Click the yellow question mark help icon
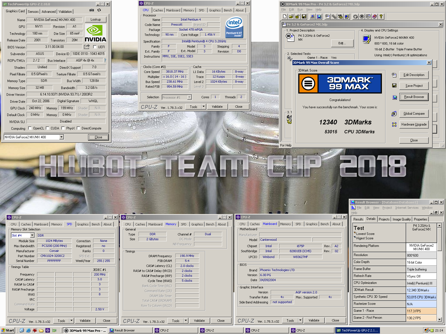 point(381,17)
